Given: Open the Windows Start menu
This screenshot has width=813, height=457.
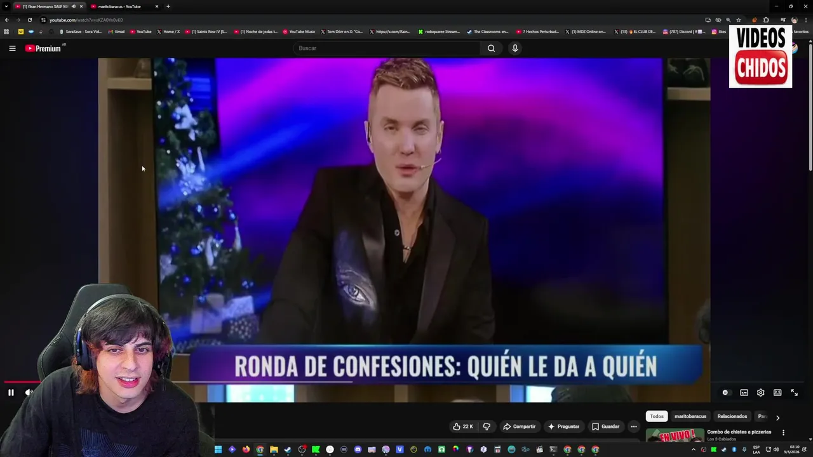Looking at the screenshot, I should 218,449.
